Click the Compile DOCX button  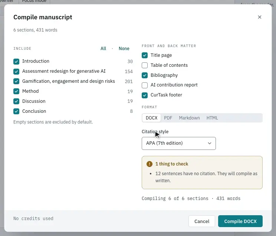(240, 221)
